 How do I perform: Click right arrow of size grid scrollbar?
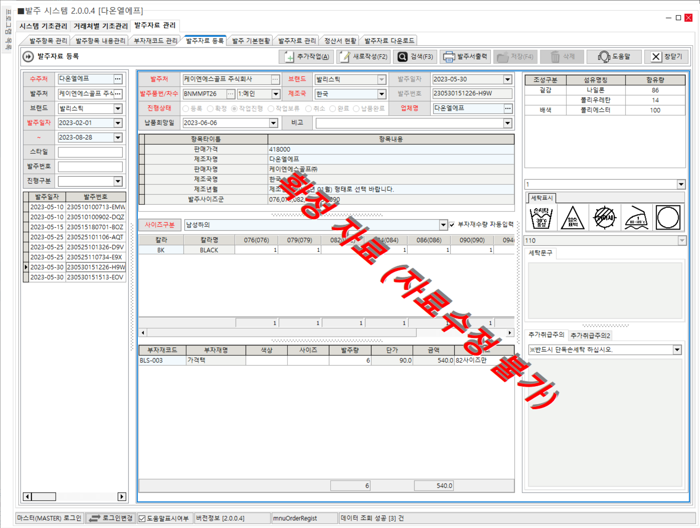[509, 333]
